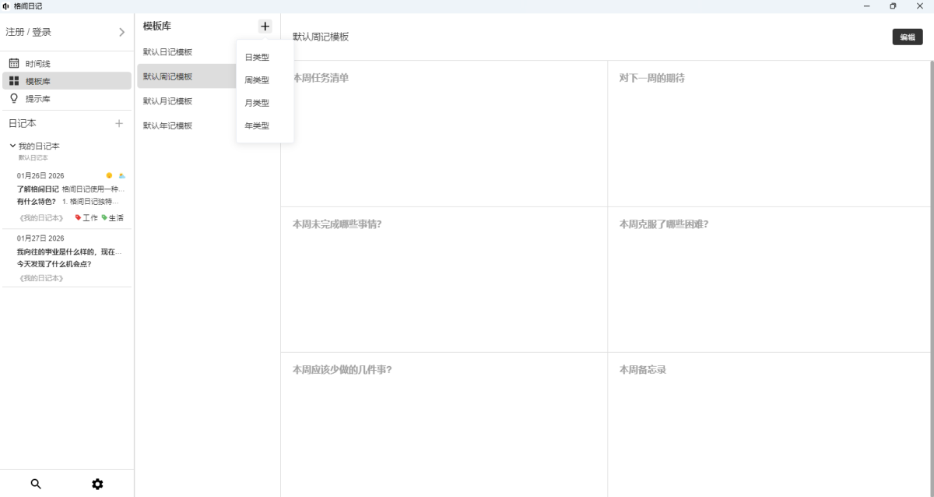
Task: Select the 模板库 grid icon
Action: click(x=14, y=81)
